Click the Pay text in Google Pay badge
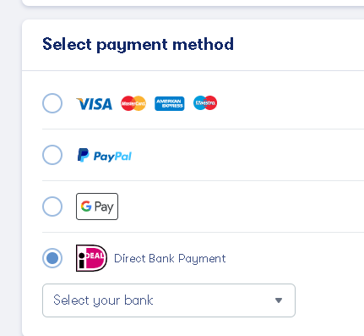The width and height of the screenshot is (364, 336). point(104,207)
